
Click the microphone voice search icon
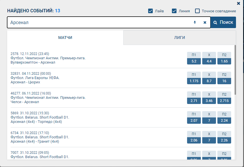tap(195, 22)
